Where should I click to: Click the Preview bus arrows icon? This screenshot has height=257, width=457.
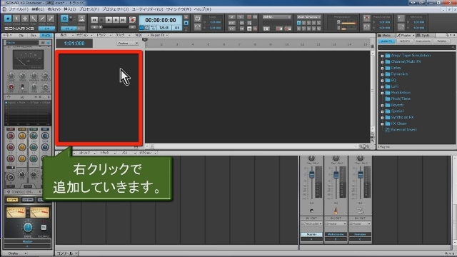click(x=360, y=211)
